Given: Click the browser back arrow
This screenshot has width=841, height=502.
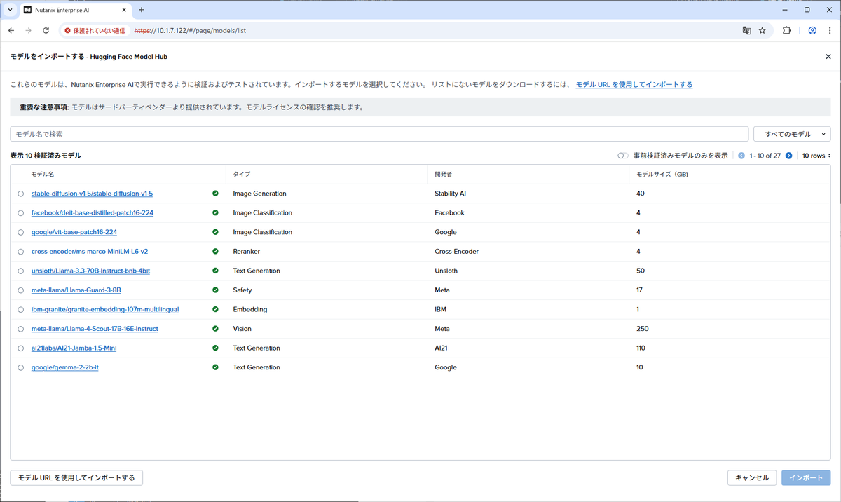Looking at the screenshot, I should pos(11,31).
